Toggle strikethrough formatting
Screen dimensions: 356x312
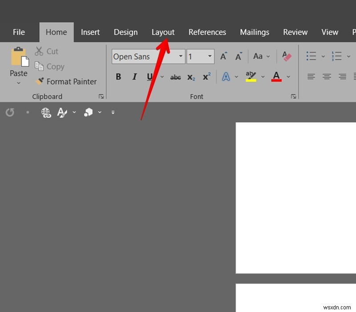pyautogui.click(x=175, y=77)
